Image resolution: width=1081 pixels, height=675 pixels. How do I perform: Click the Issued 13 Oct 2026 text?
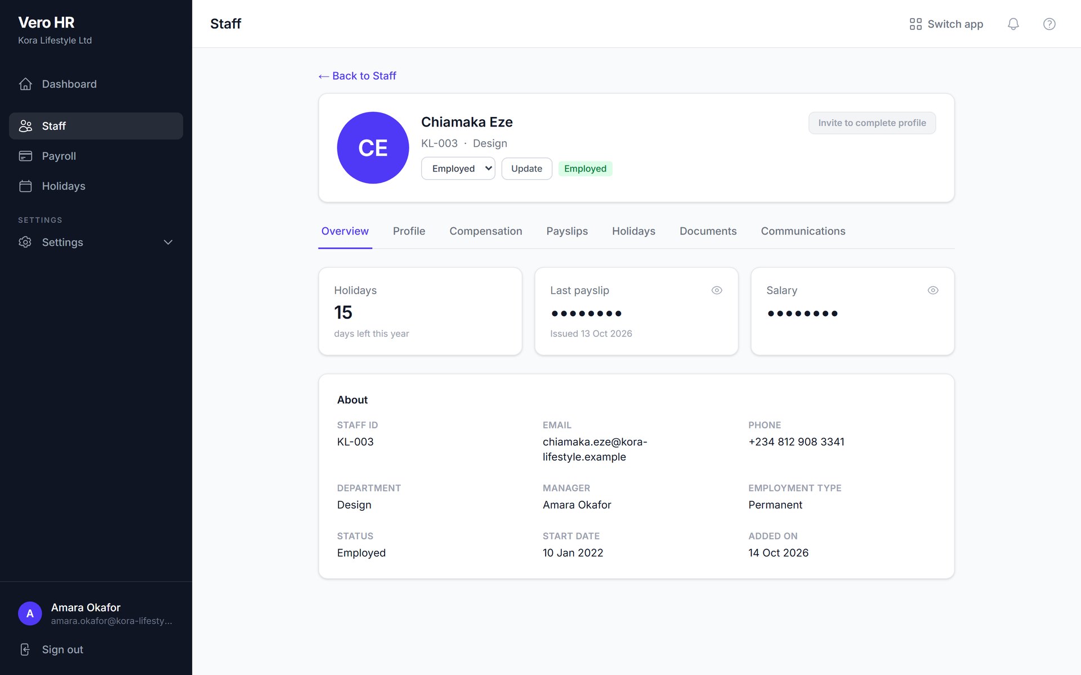(x=591, y=334)
